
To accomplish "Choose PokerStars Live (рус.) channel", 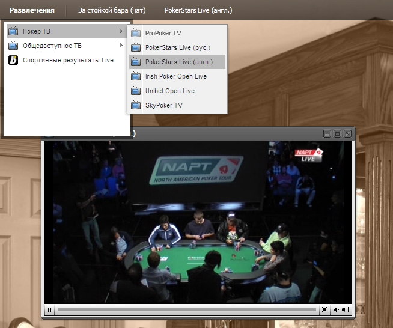I will coord(177,47).
